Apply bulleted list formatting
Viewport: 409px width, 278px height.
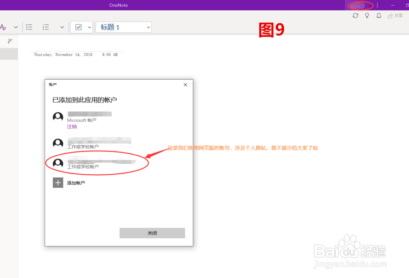29,27
